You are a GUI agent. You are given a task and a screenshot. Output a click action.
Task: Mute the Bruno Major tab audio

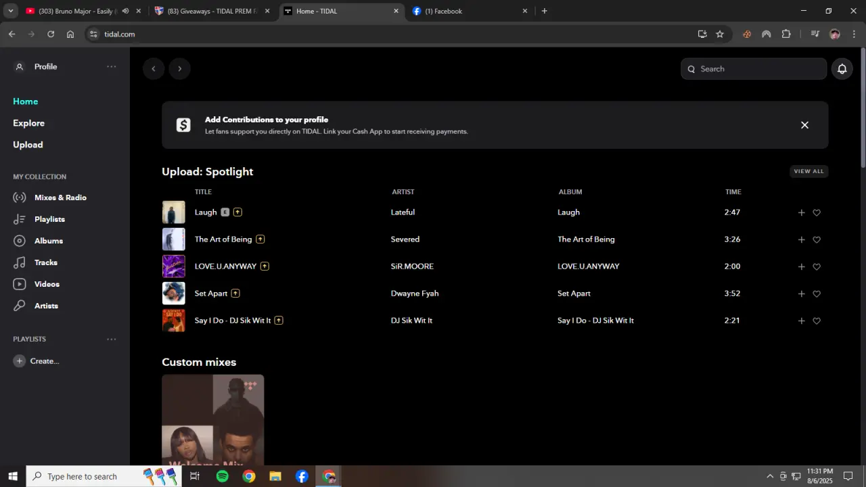[125, 11]
